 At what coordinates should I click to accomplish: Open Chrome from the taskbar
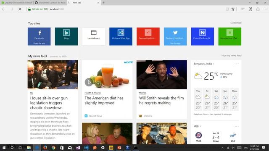point(53,148)
